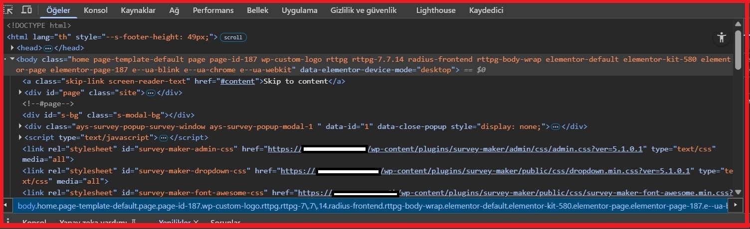This screenshot has width=750, height=229.
Task: Click the data-elementor-device-mode attribute
Action: [376, 70]
